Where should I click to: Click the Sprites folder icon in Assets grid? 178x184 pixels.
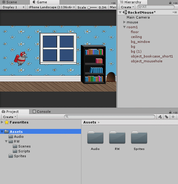[139, 137]
